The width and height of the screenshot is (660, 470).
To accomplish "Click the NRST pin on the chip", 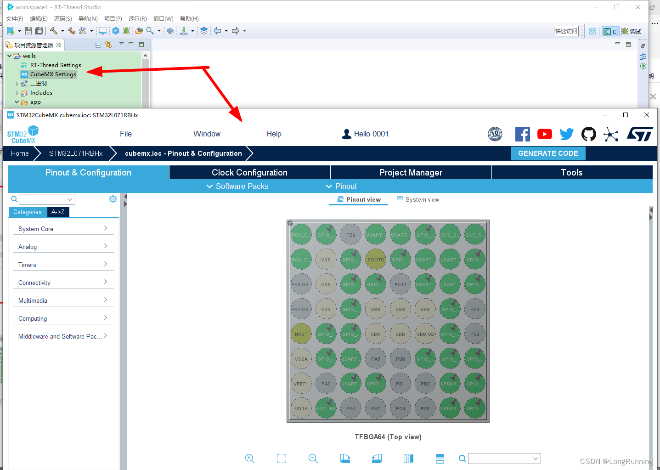I will pyautogui.click(x=301, y=334).
